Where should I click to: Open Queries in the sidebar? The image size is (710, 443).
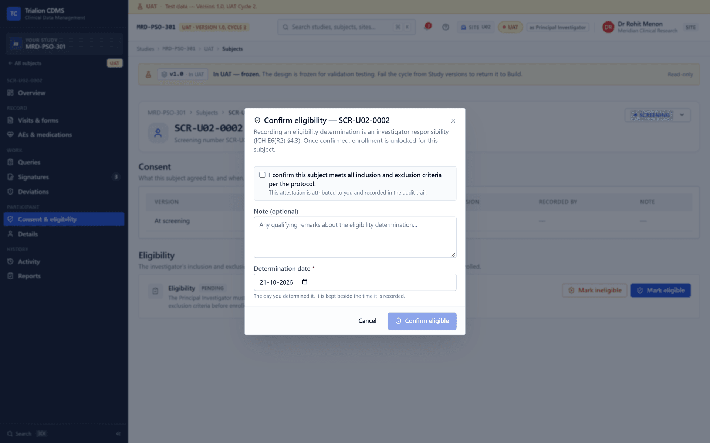point(64,162)
